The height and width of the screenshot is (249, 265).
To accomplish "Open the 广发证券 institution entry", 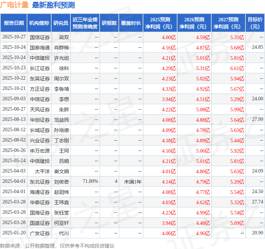I will [x=40, y=233].
